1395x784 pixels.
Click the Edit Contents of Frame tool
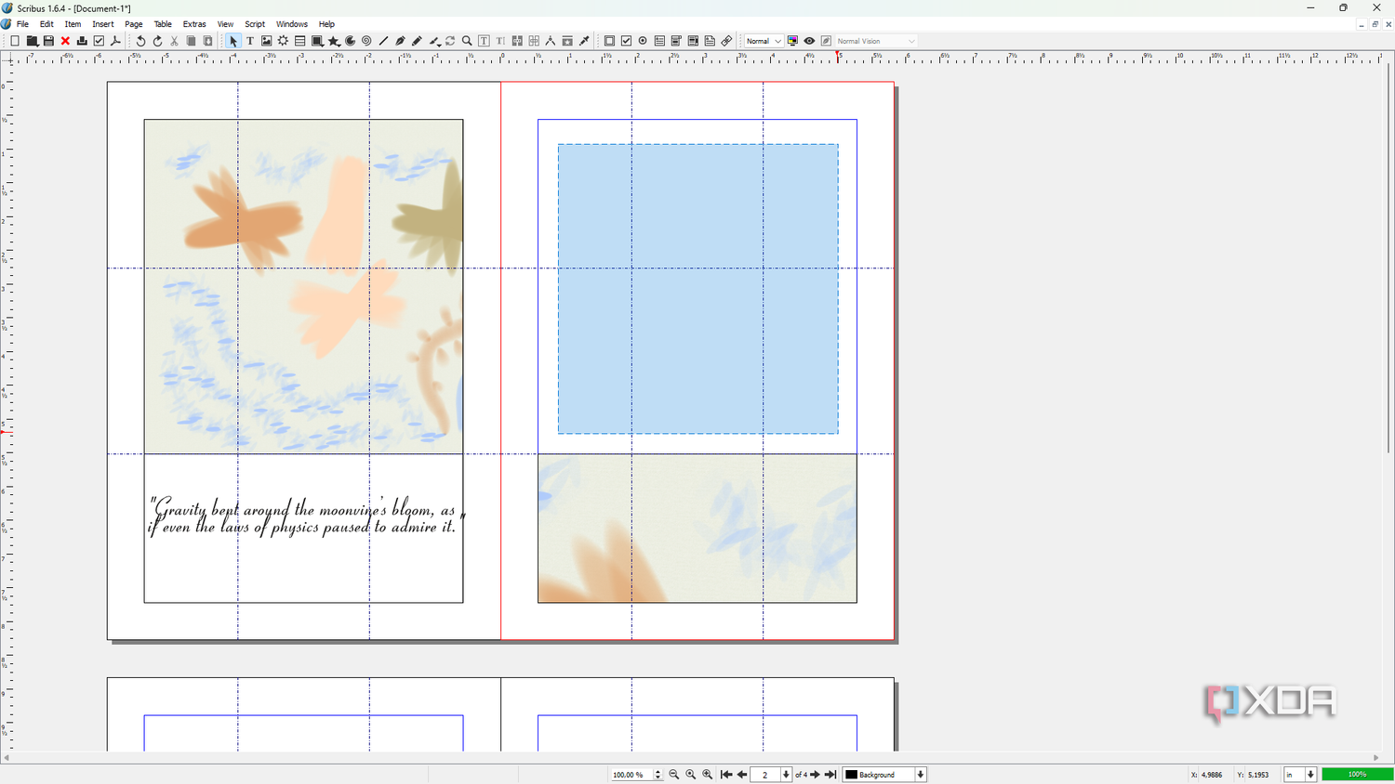pos(485,41)
